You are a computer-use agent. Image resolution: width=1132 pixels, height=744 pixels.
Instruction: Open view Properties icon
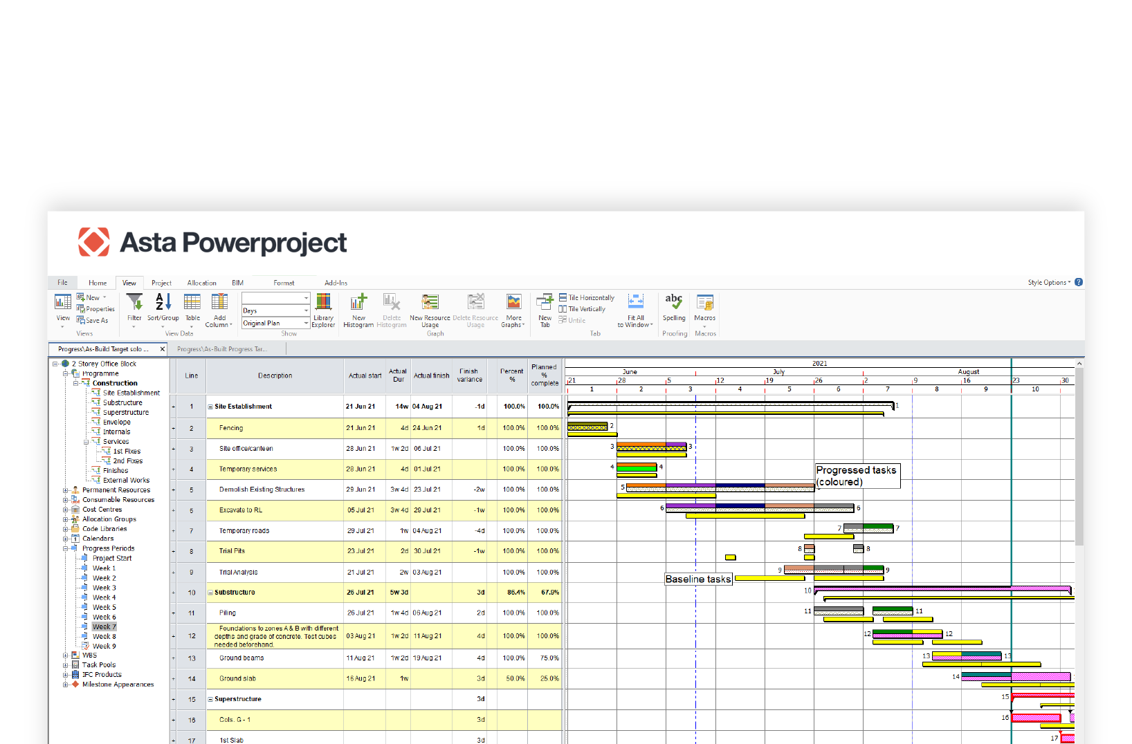[x=80, y=309]
